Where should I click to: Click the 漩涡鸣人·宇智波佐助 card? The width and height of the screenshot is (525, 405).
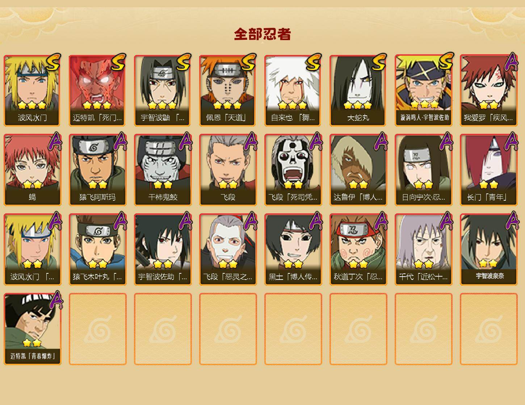[423, 90]
